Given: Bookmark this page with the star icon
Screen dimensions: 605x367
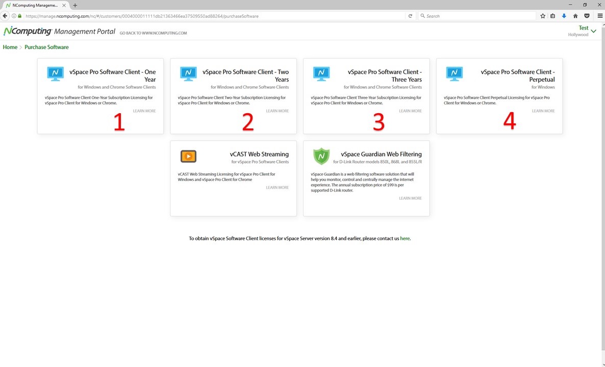Looking at the screenshot, I should pyautogui.click(x=543, y=16).
